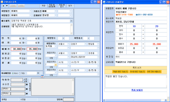
Task: Open the 광남캐스빌616Y complex dropdown
Action: 98,57
